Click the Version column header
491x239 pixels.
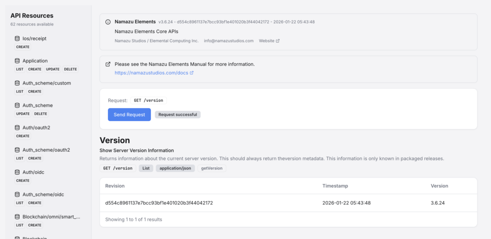439,186
